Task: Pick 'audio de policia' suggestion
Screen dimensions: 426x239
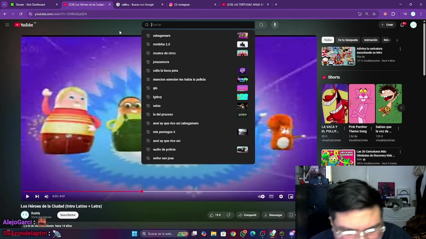Action: (198, 149)
